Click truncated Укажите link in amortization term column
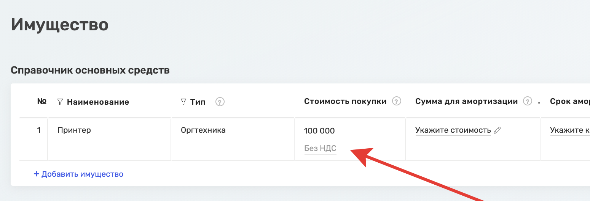The width and height of the screenshot is (590, 201). point(570,130)
